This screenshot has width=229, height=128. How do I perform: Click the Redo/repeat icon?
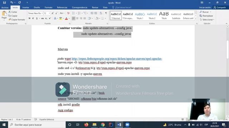(x=19, y=2)
